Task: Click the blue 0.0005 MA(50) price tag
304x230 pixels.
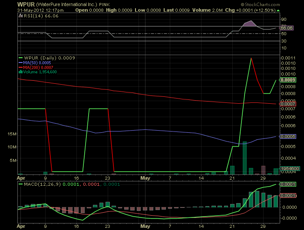Action: point(287,137)
